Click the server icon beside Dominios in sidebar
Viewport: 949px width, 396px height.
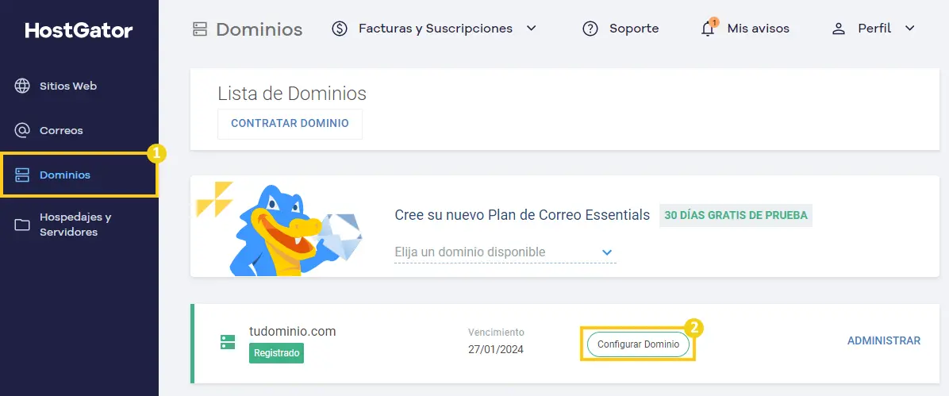click(x=21, y=175)
